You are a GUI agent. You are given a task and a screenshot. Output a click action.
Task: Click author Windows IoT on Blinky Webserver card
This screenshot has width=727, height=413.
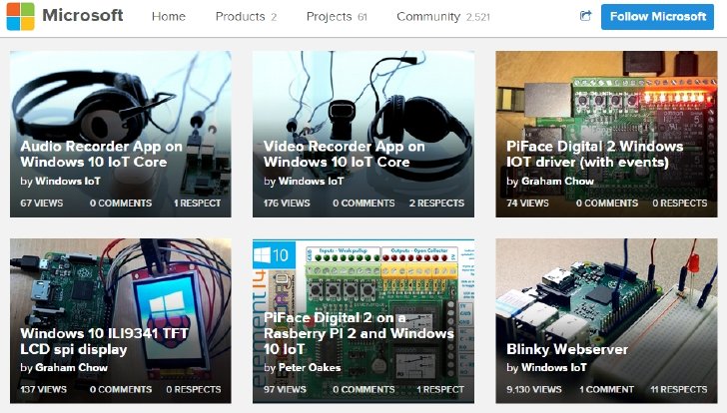pos(554,368)
